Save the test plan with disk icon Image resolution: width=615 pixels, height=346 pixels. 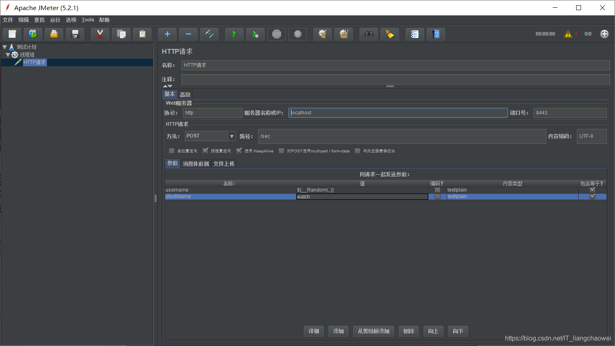75,34
